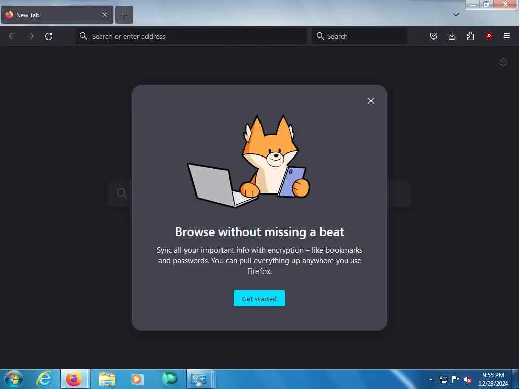Open the Downloads panel

(452, 36)
